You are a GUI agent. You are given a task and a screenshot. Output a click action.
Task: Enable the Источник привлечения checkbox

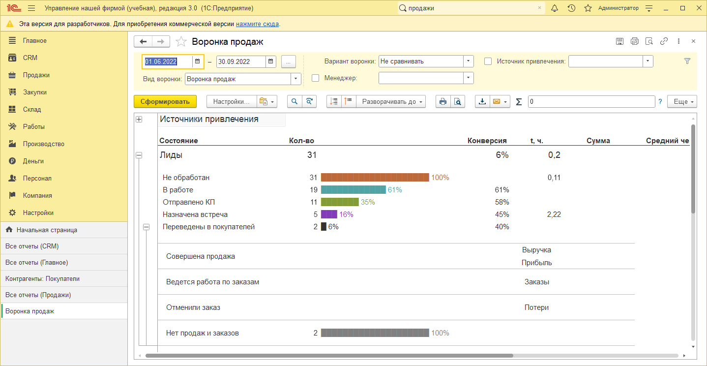click(488, 61)
